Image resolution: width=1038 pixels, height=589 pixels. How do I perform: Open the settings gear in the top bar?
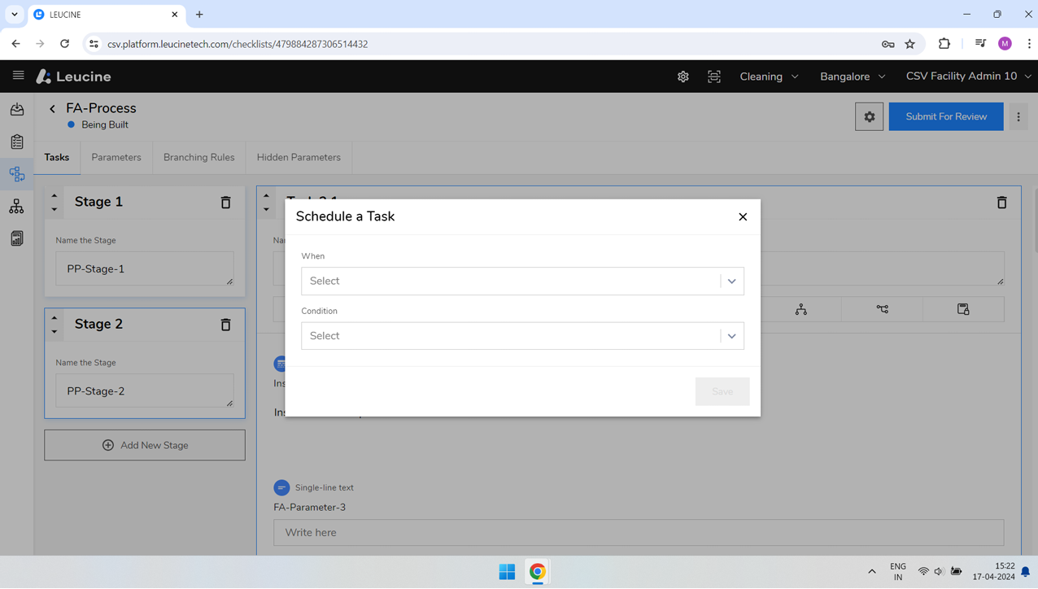pyautogui.click(x=683, y=76)
